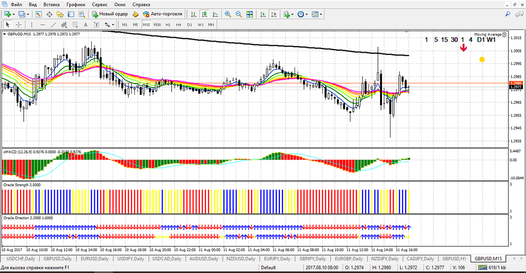Switch chart to bar chart style
The height and width of the screenshot is (273, 526).
tap(194, 14)
